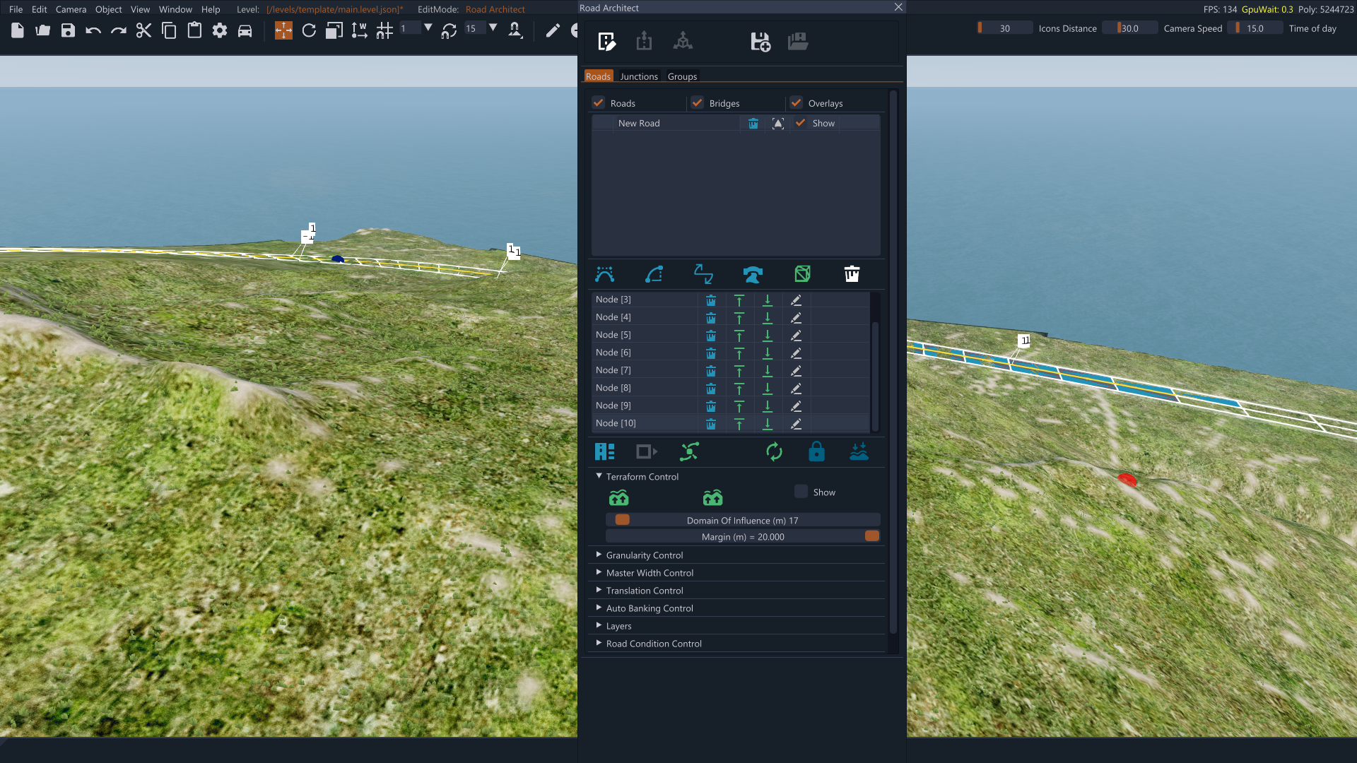Delete Node [5] with its trash icon
This screenshot has width=1357, height=763.
(x=711, y=336)
